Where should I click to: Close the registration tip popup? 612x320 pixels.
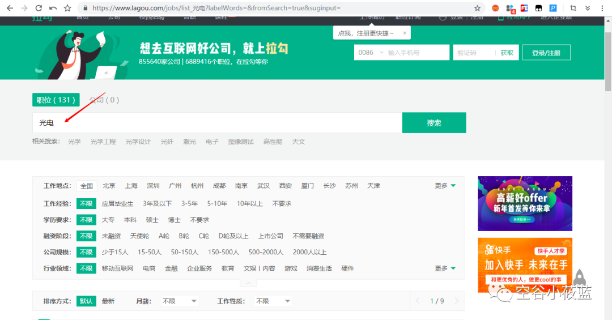click(405, 33)
